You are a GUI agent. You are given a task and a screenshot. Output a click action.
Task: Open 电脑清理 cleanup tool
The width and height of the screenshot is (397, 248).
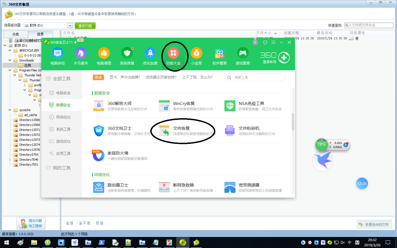(x=104, y=56)
